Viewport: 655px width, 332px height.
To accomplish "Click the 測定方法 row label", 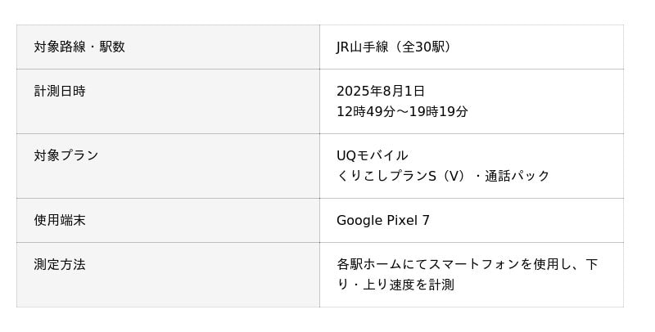I will [60, 264].
